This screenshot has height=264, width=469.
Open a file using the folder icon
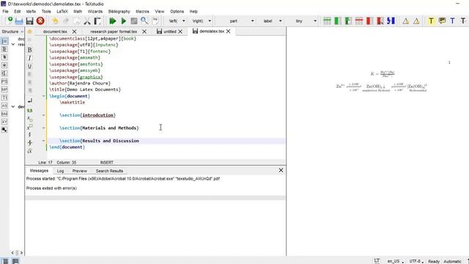pos(19,21)
